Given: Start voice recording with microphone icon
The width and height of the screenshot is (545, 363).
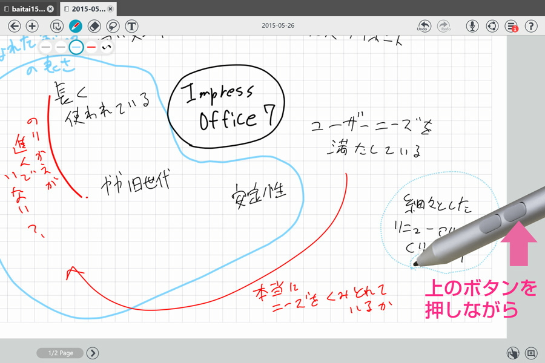Looking at the screenshot, I should (473, 26).
